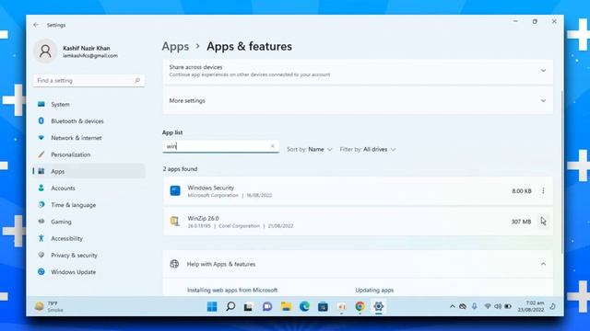Open Bluetooth & devices settings

click(x=88, y=121)
